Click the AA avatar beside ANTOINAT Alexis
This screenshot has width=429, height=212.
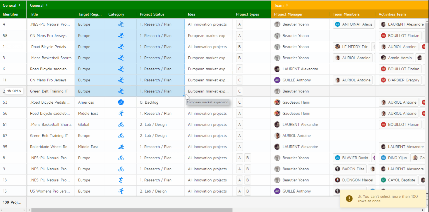[337, 24]
